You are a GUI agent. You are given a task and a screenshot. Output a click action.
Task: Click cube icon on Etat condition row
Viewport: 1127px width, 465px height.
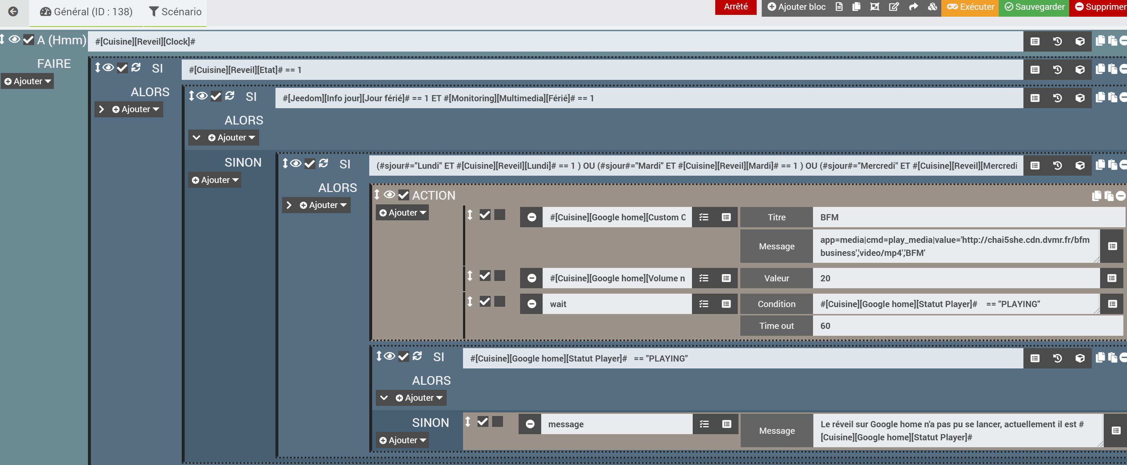1080,70
